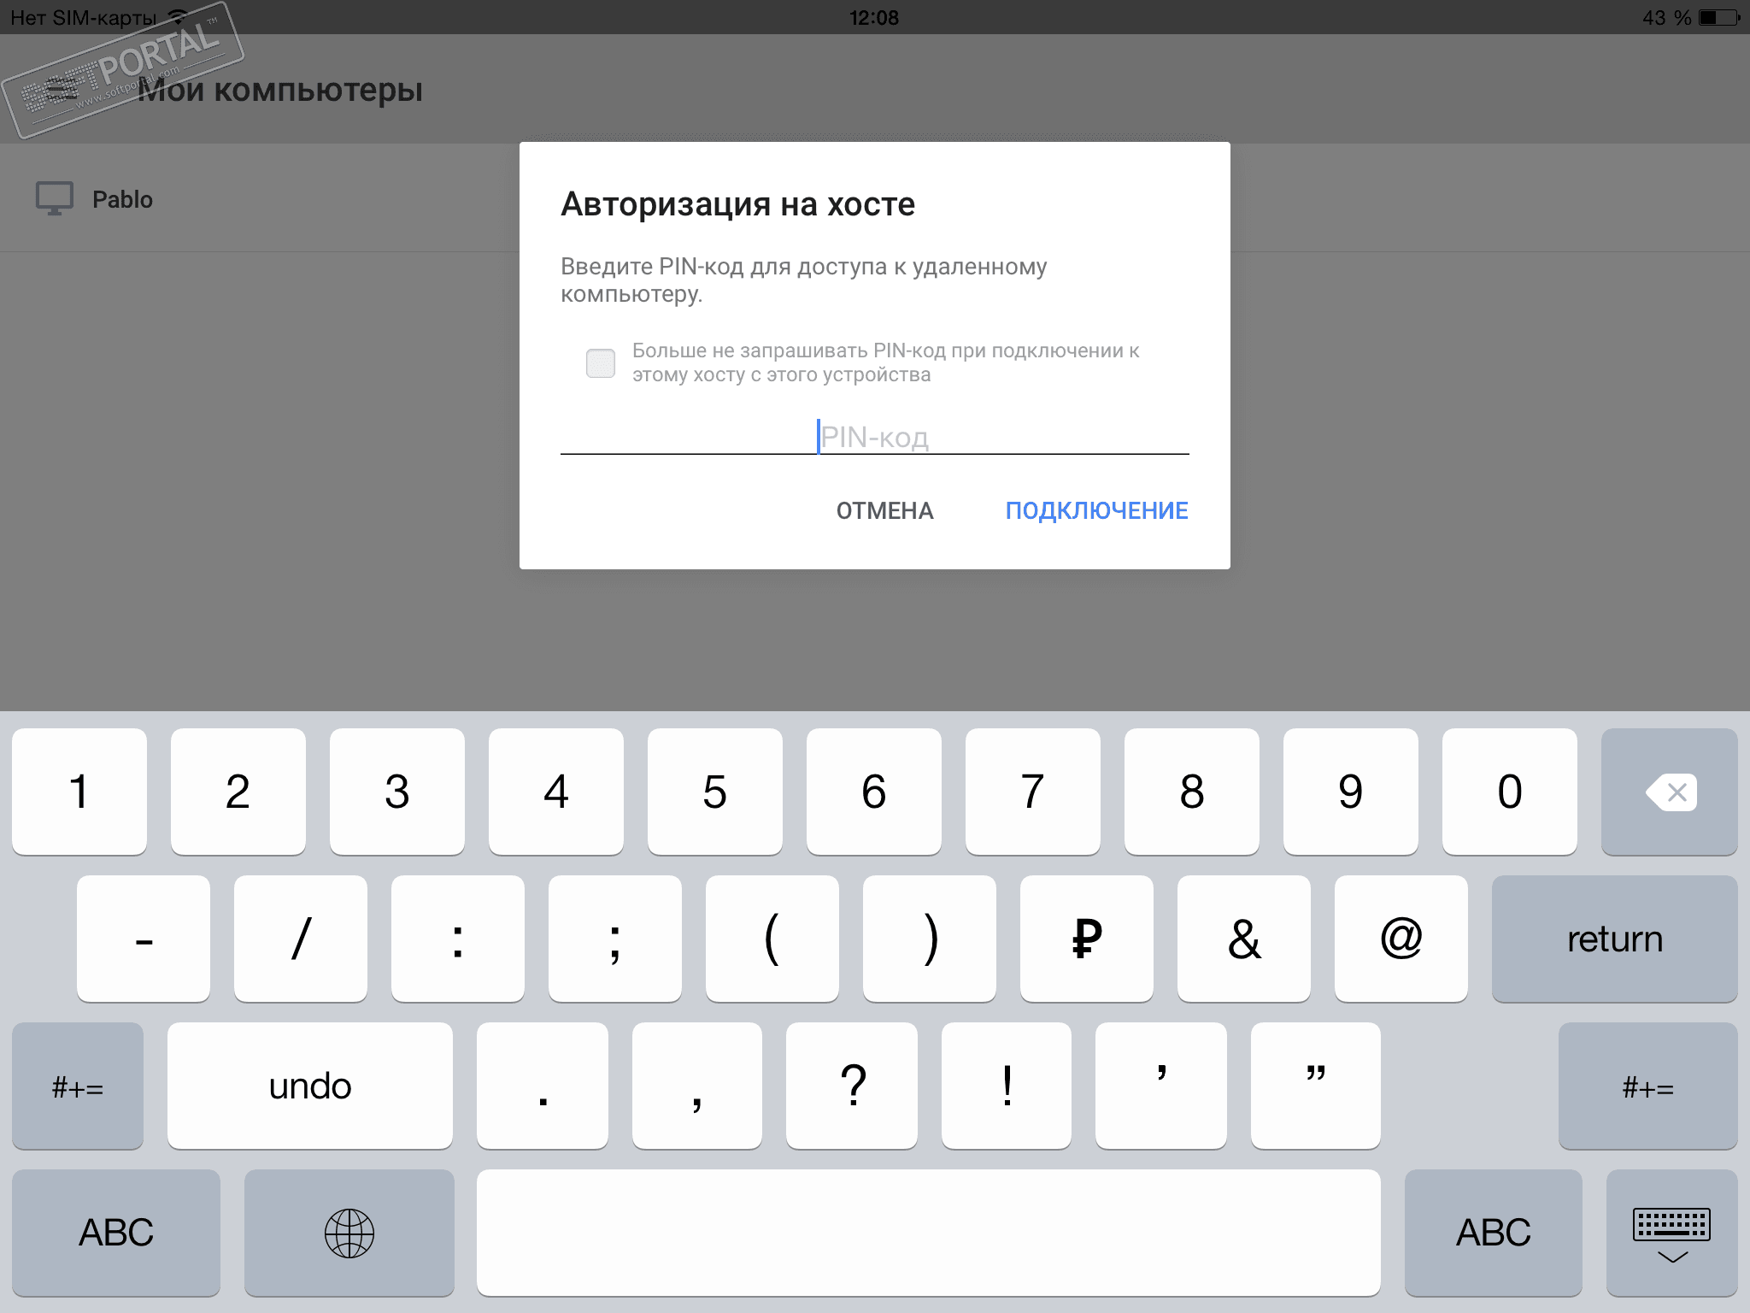The width and height of the screenshot is (1750, 1313).
Task: Enable the don't ask PIN again checkbox
Action: click(x=600, y=363)
